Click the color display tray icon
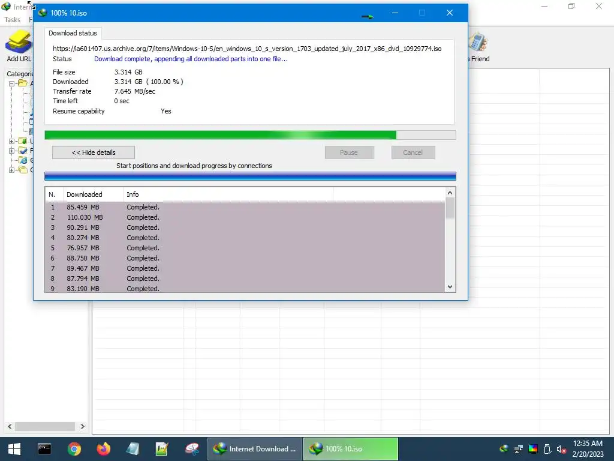 533,449
